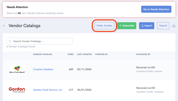Click the 05/11/2024 date for Creation Gardens
Image resolution: width=178 pixels, height=101 pixels.
[85, 69]
